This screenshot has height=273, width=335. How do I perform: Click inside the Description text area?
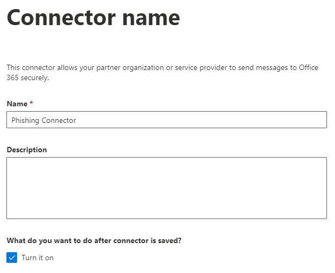point(167,188)
